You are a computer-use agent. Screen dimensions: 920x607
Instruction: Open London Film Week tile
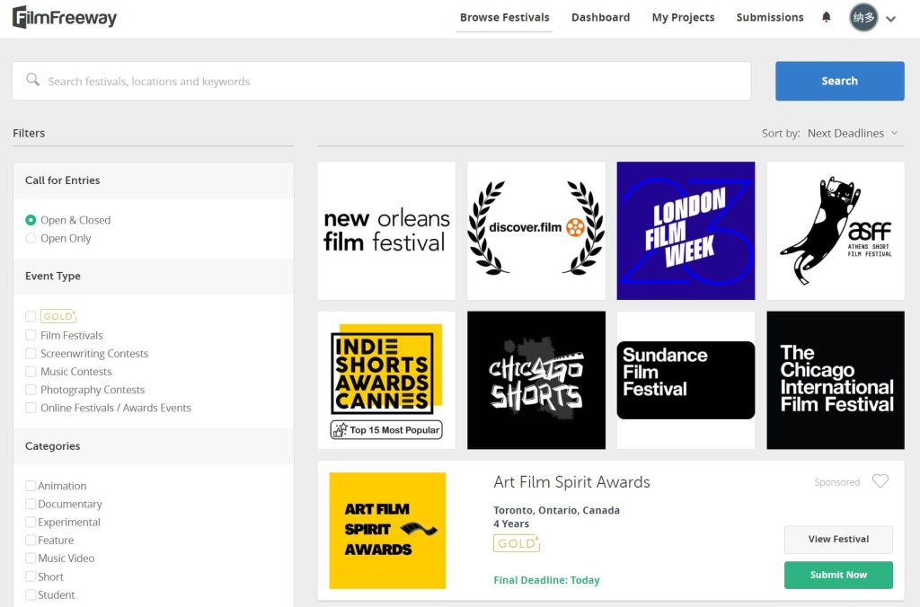(686, 231)
